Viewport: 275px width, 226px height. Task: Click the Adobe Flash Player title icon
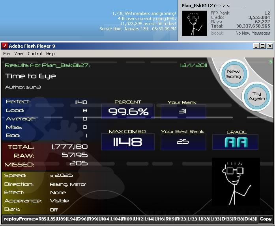point(6,46)
